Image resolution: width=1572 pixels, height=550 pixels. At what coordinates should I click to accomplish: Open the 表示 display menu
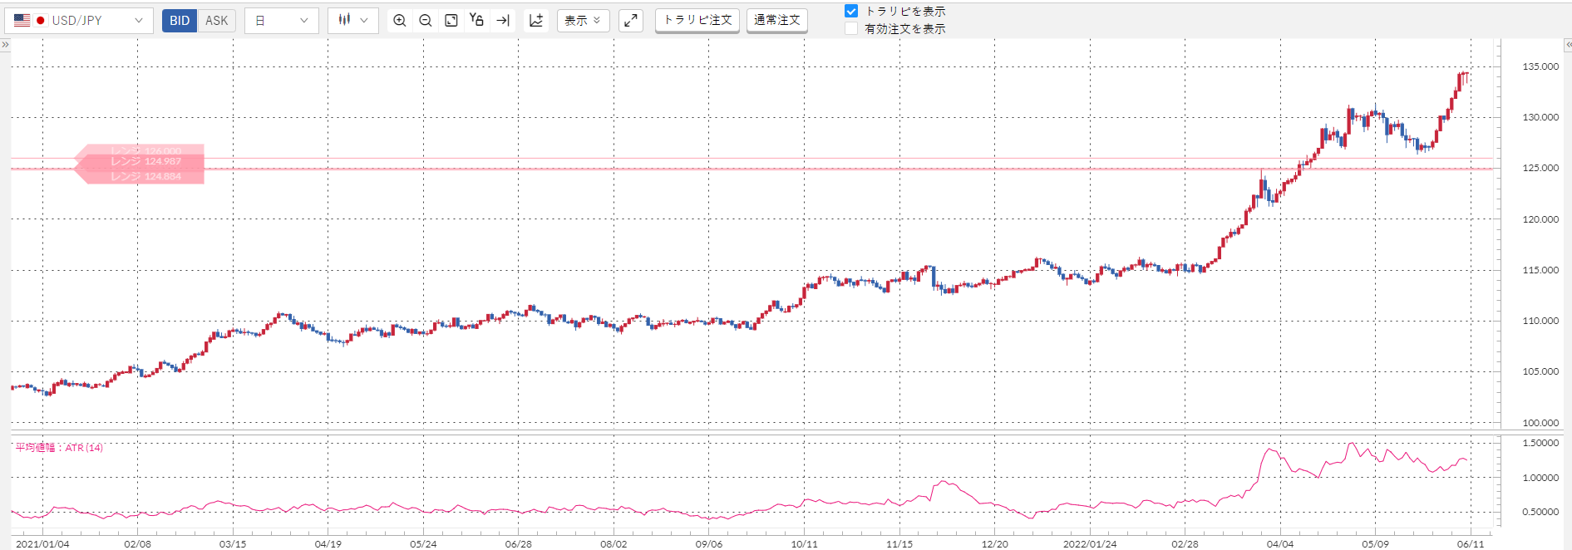pos(583,21)
